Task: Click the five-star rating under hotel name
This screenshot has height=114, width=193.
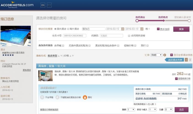Action: 8,55
